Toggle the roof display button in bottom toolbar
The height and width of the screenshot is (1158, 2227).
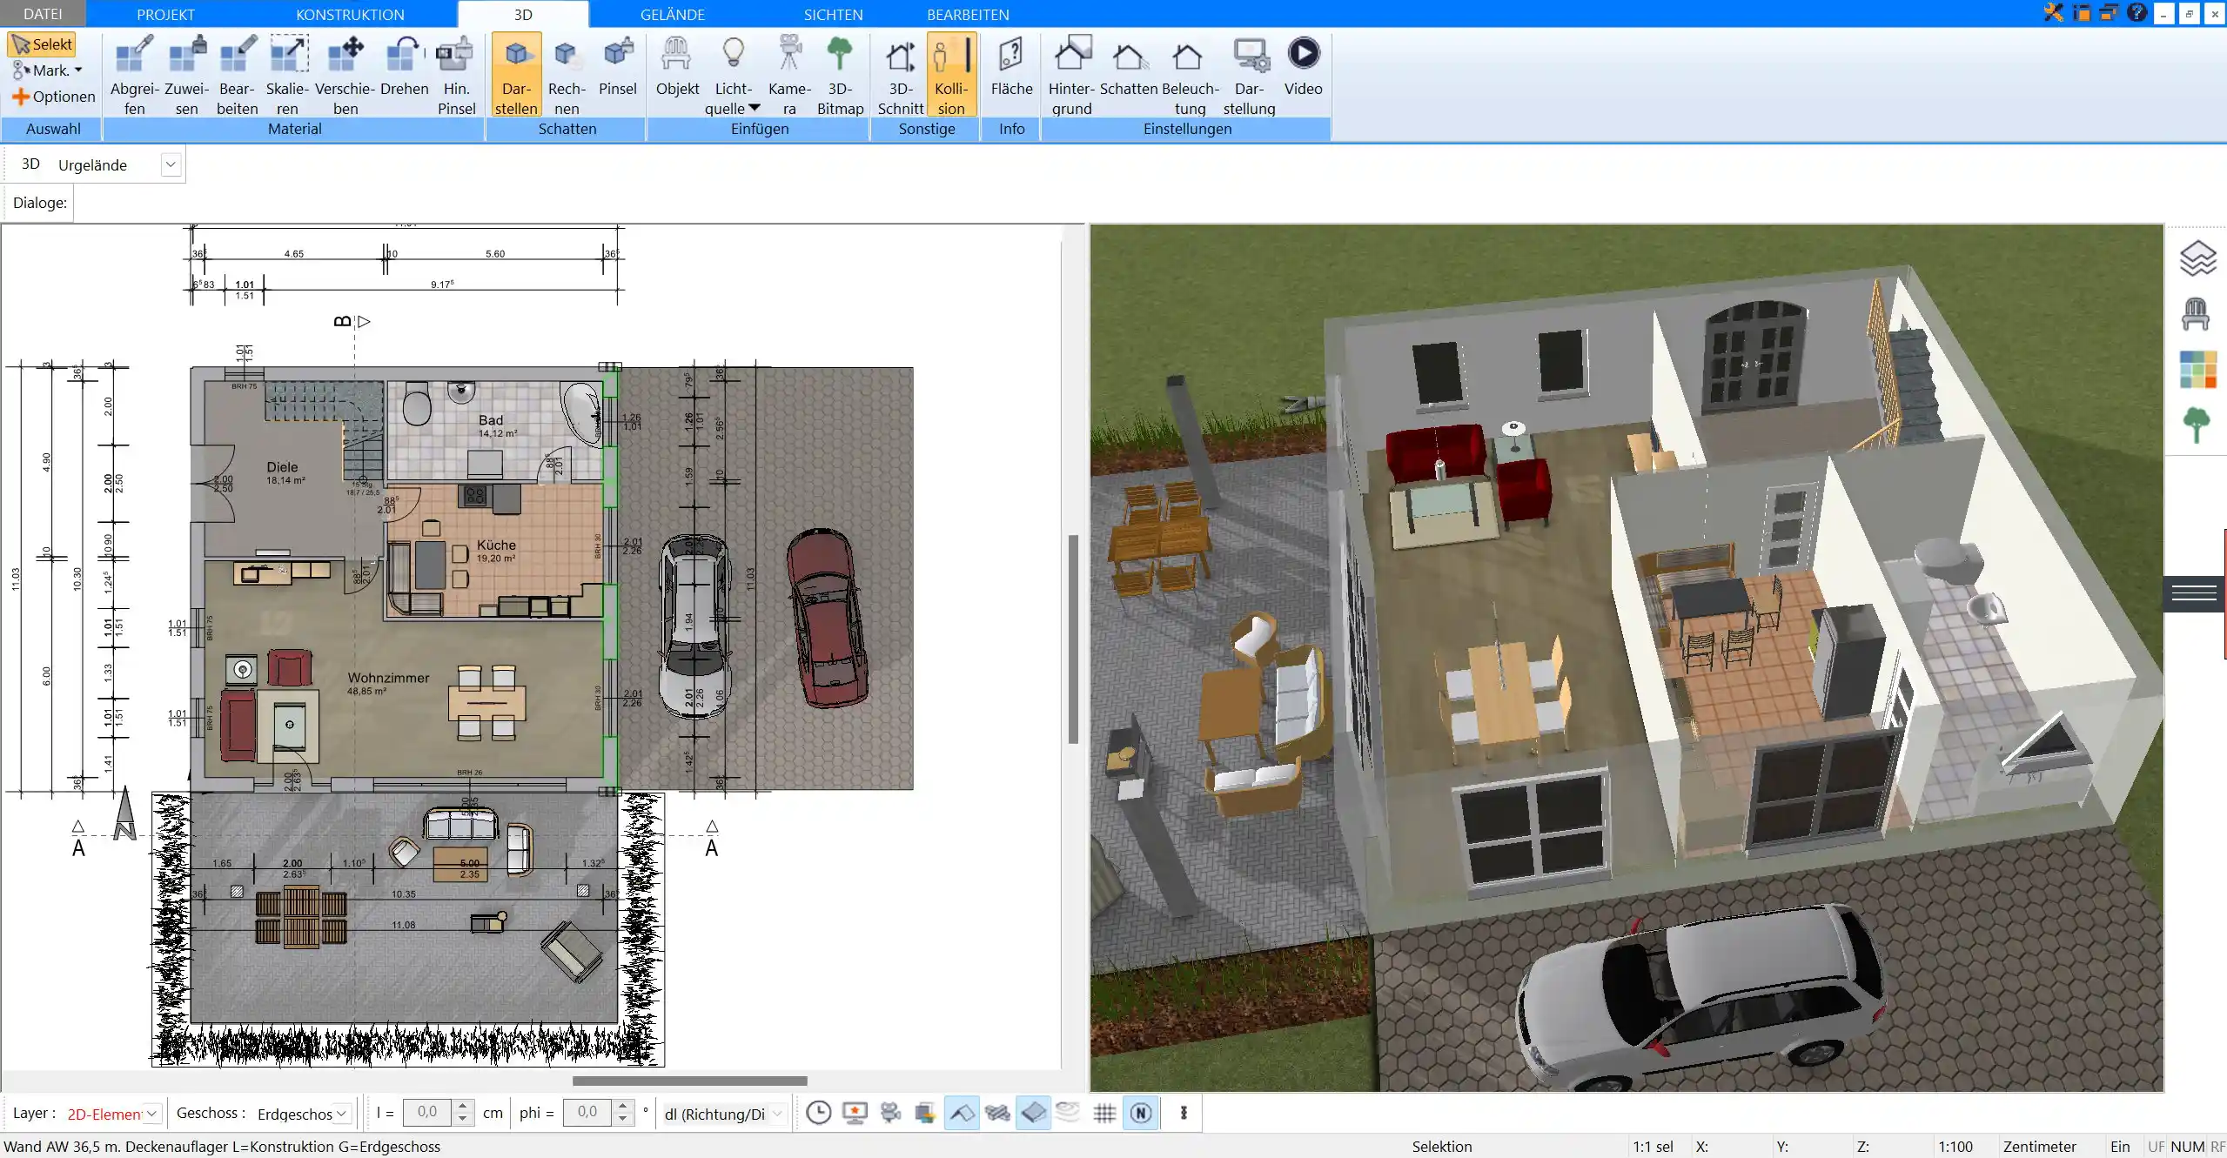[962, 1113]
